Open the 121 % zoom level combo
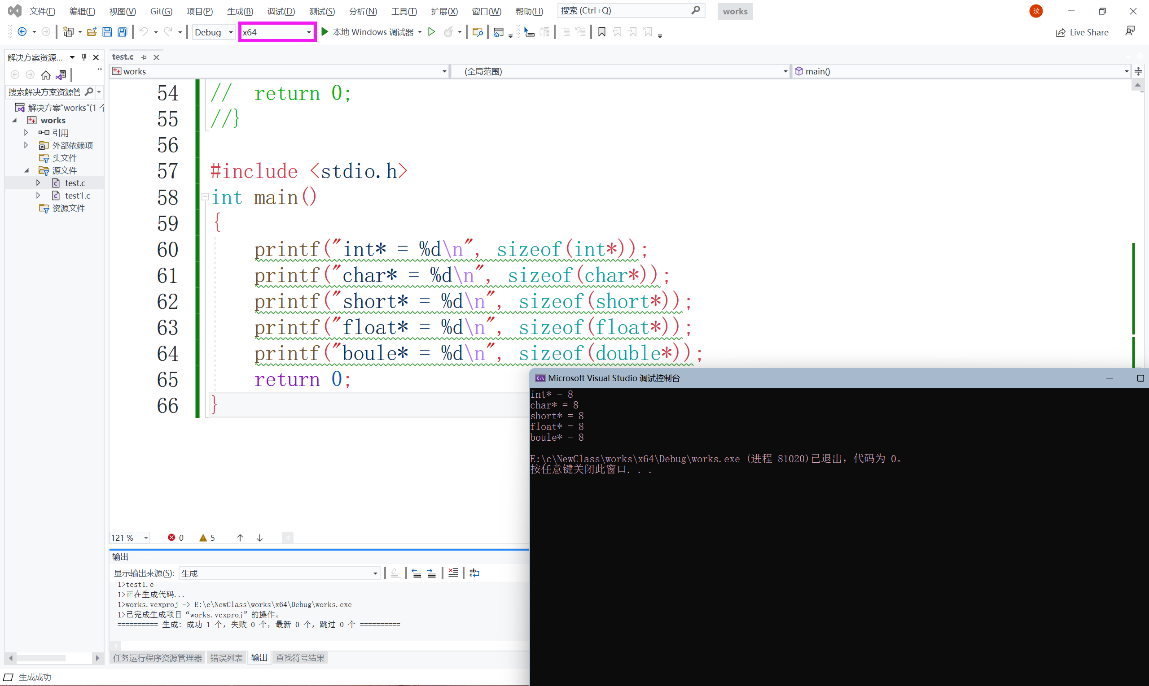This screenshot has height=686, width=1149. tap(146, 538)
